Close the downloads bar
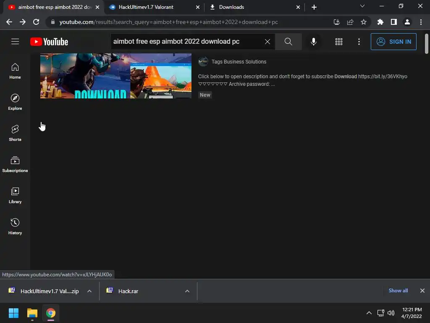 click(422, 290)
